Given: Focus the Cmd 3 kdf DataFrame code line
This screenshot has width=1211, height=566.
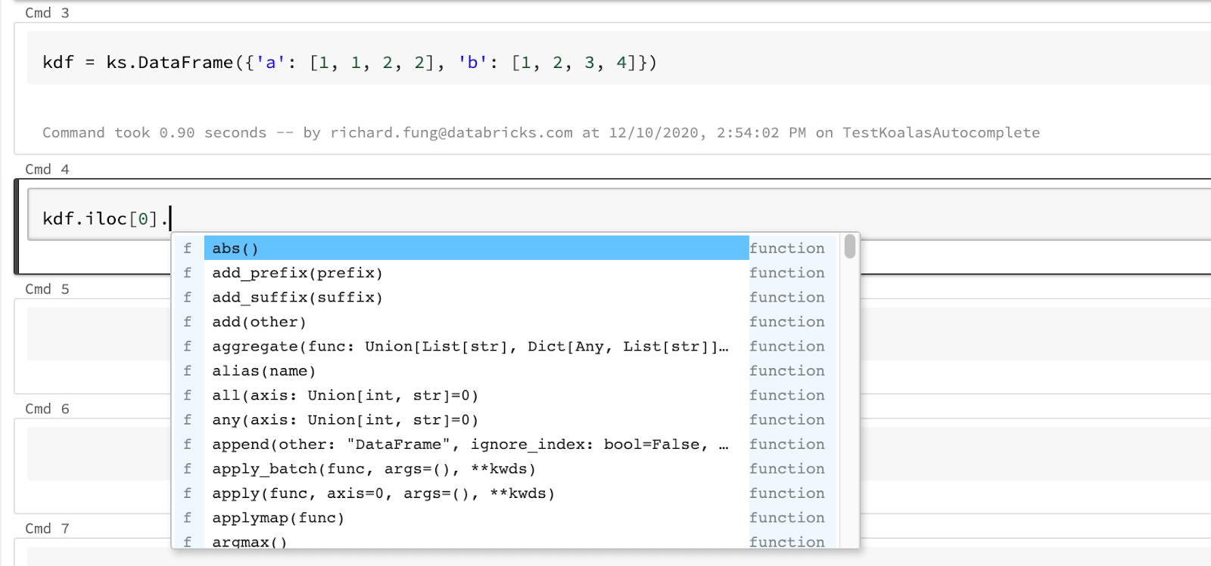Looking at the screenshot, I should (x=350, y=63).
